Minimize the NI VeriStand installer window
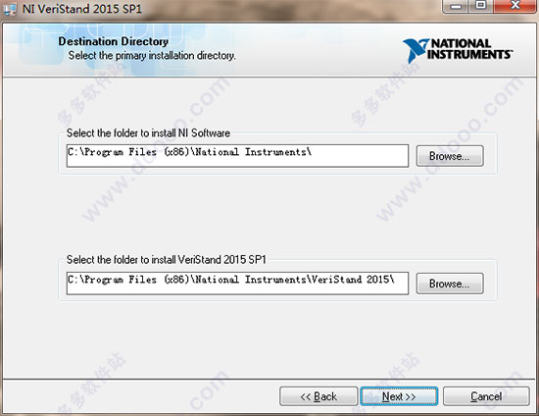The height and width of the screenshot is (416, 539). 456,6
